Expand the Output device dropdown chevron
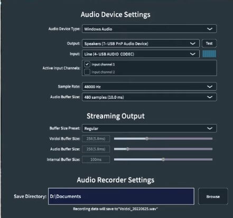This screenshot has height=218, width=233. click(193, 43)
